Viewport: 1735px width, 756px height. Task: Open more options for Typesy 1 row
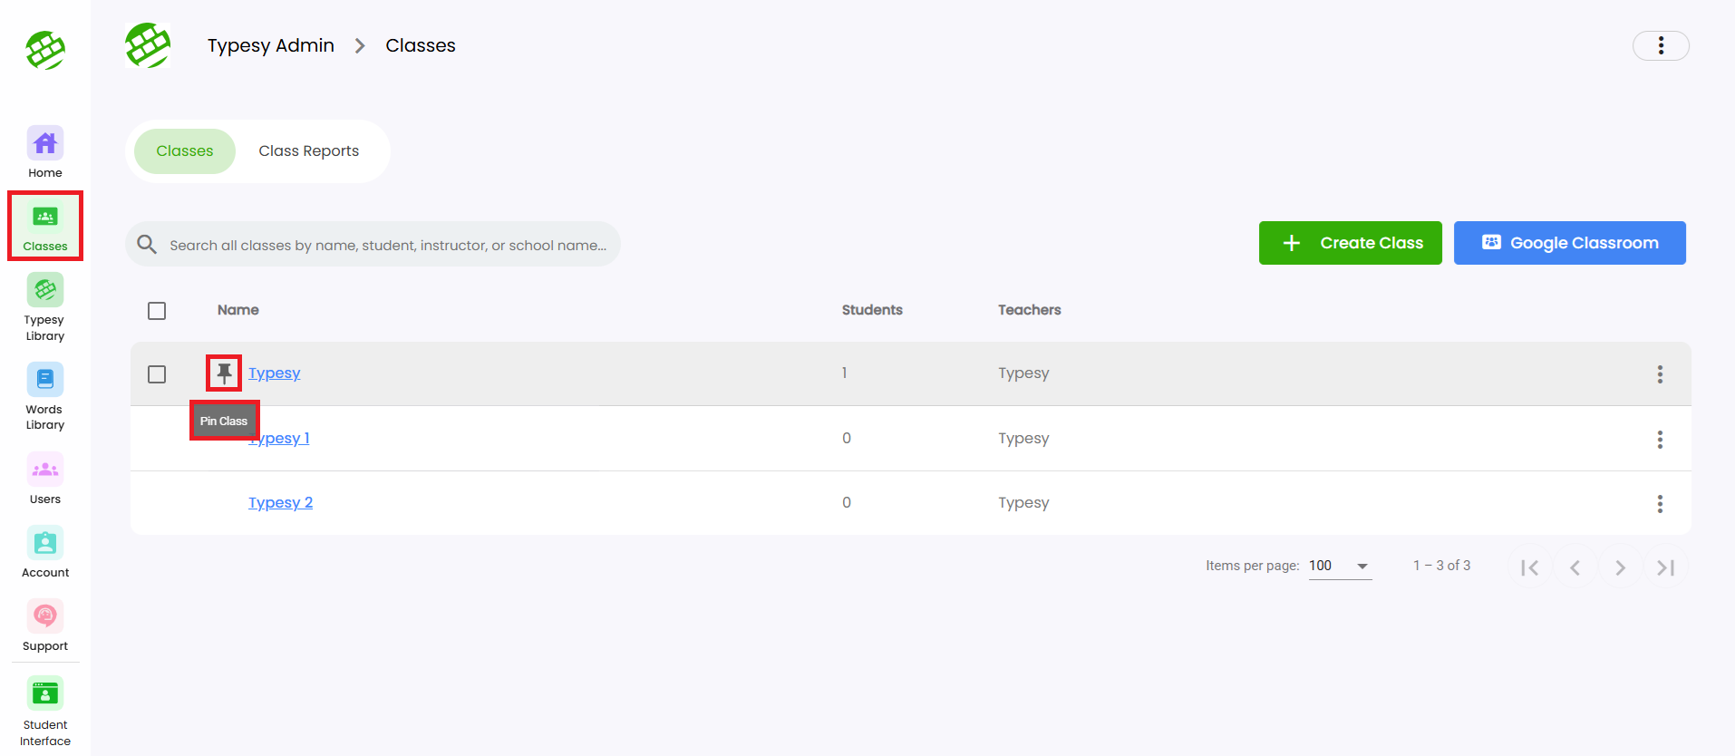click(x=1660, y=440)
